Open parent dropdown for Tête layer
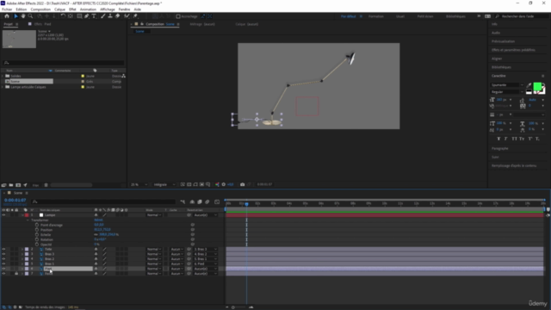This screenshot has width=551, height=310. pos(205,249)
